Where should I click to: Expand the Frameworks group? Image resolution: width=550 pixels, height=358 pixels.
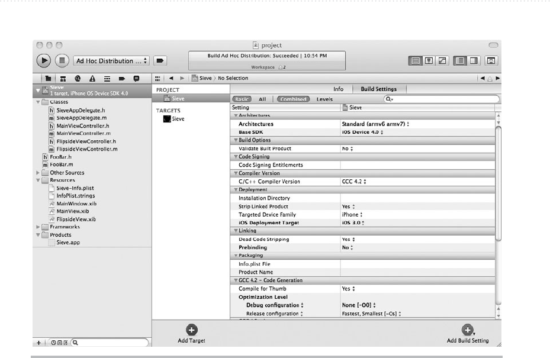click(x=38, y=227)
